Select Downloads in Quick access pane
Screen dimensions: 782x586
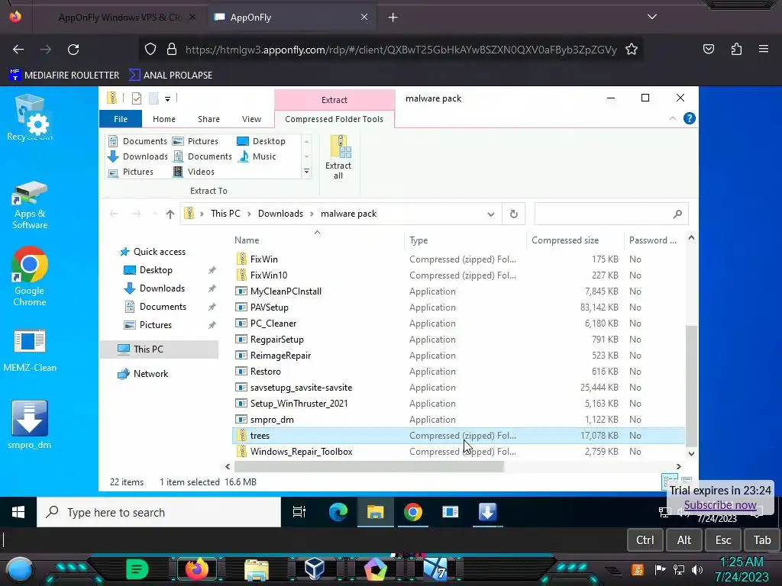(x=162, y=288)
